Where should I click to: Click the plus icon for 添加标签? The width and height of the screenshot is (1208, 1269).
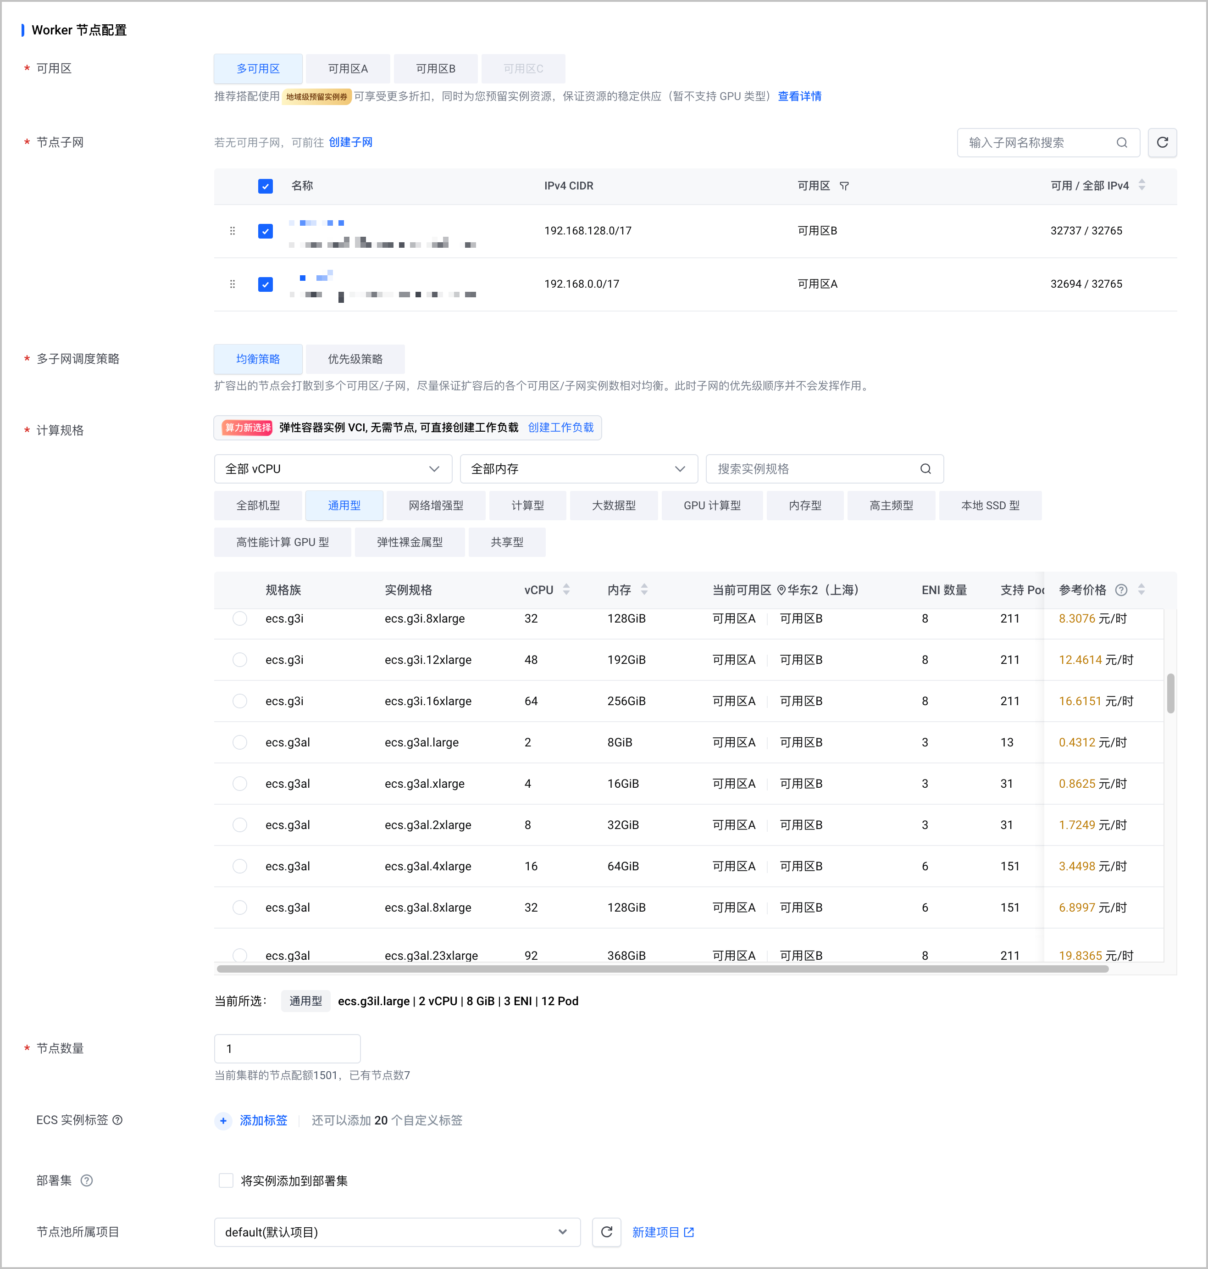pyautogui.click(x=223, y=1120)
